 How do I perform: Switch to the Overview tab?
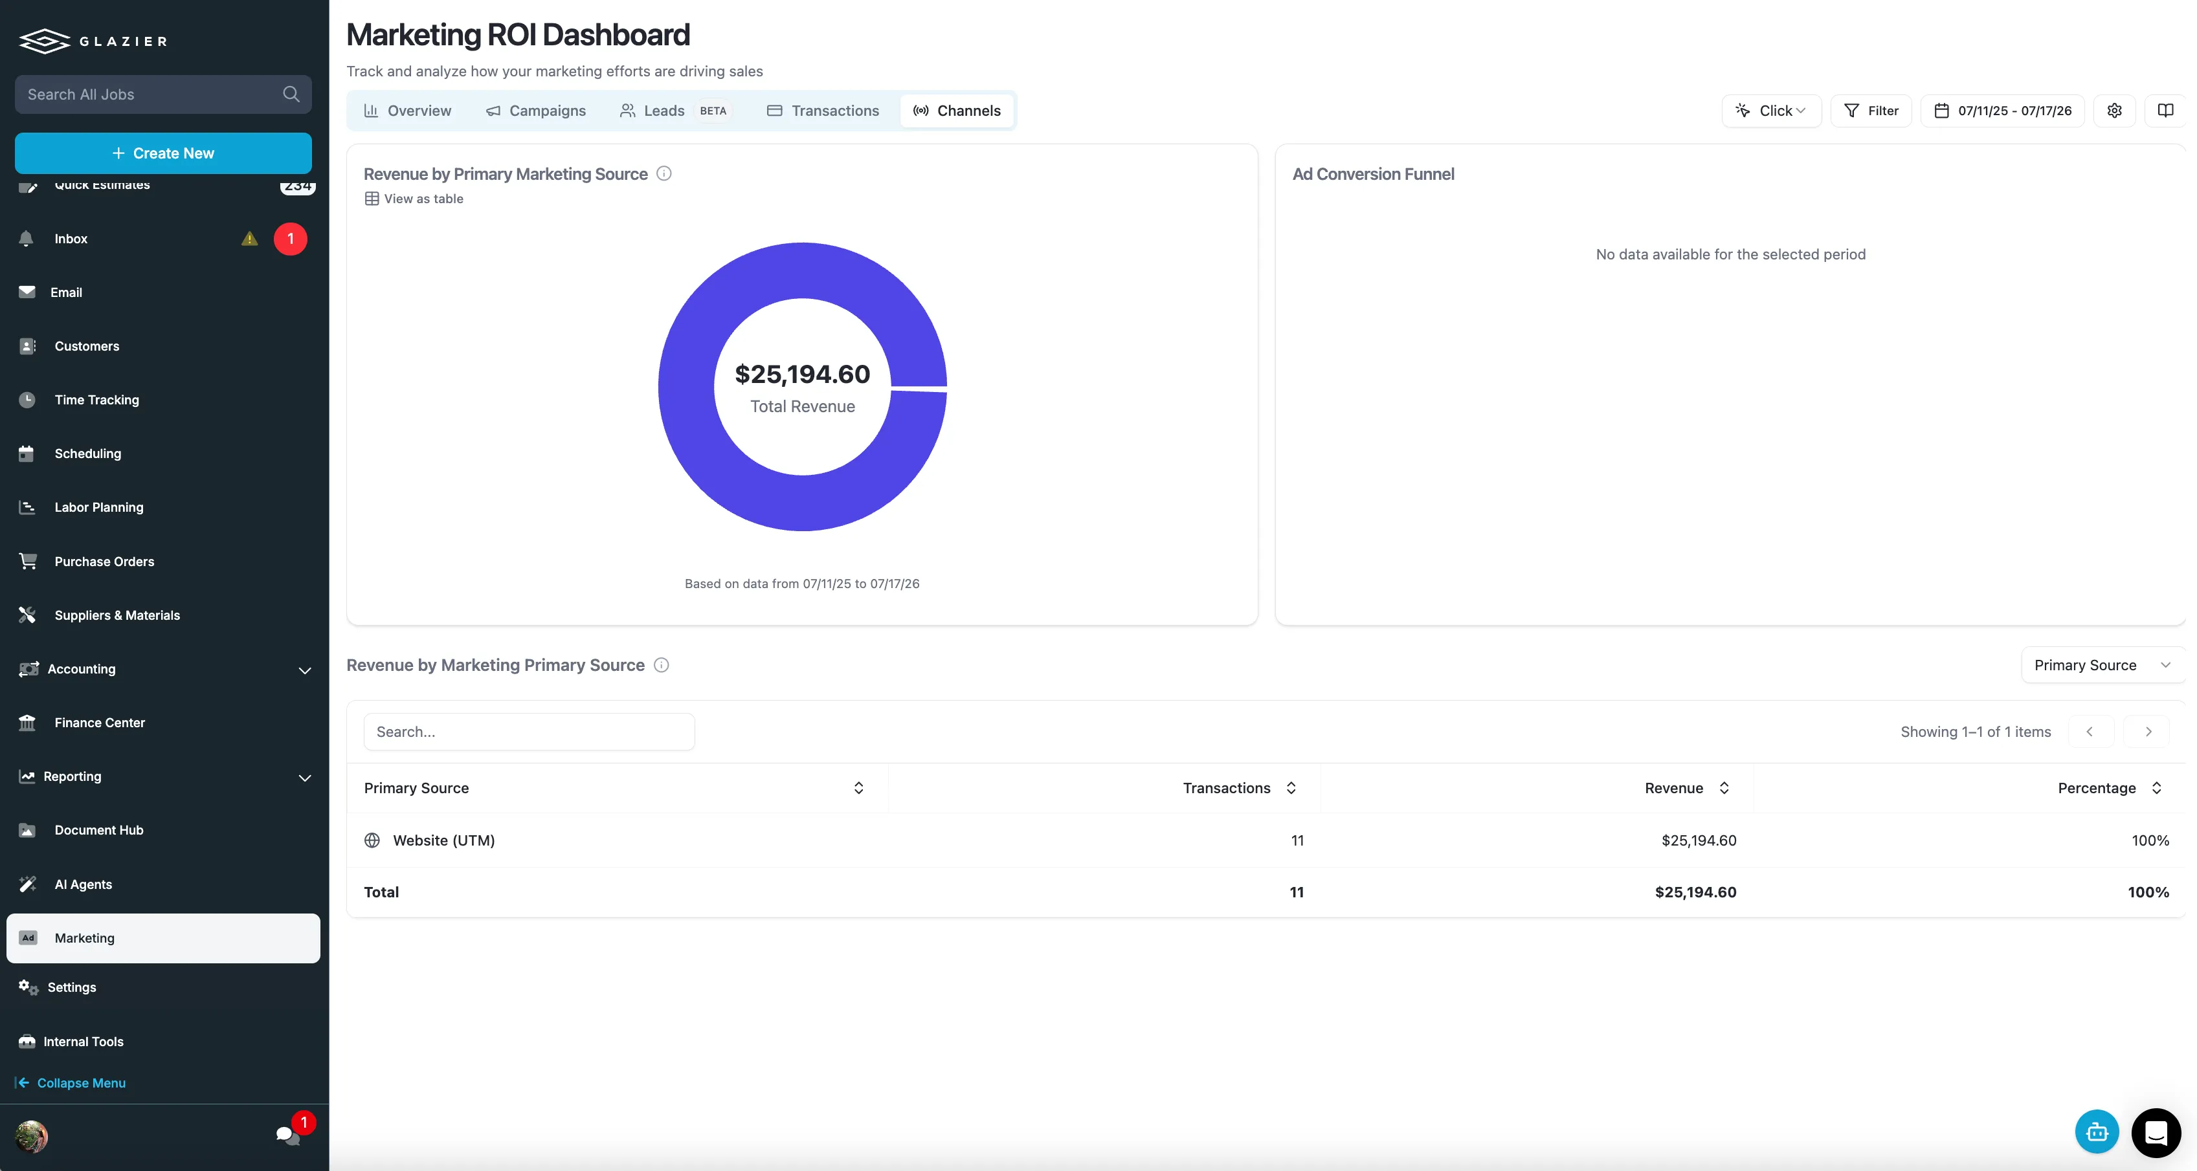pyautogui.click(x=408, y=111)
